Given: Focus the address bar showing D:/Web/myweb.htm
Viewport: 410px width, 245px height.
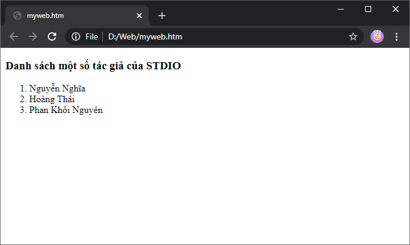Looking at the screenshot, I should point(215,36).
